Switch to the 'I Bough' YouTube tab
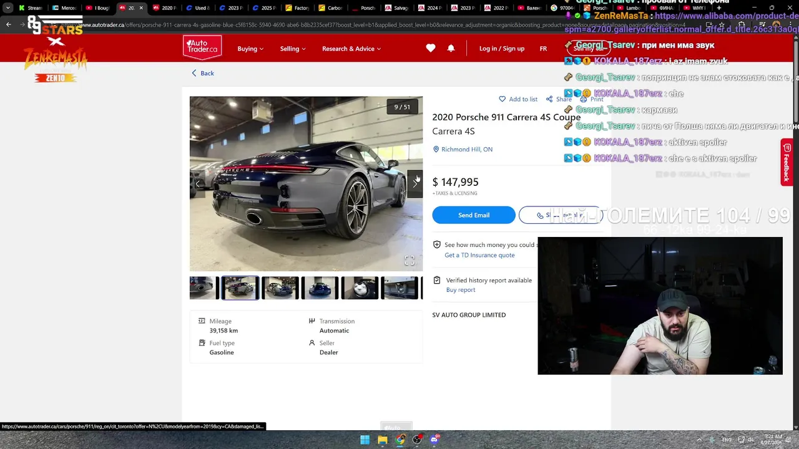 tap(97, 8)
